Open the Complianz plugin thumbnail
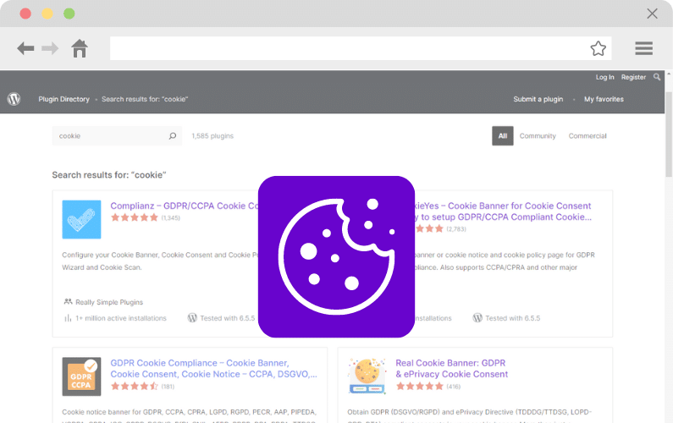Screen dimensions: 673x423 (81, 219)
